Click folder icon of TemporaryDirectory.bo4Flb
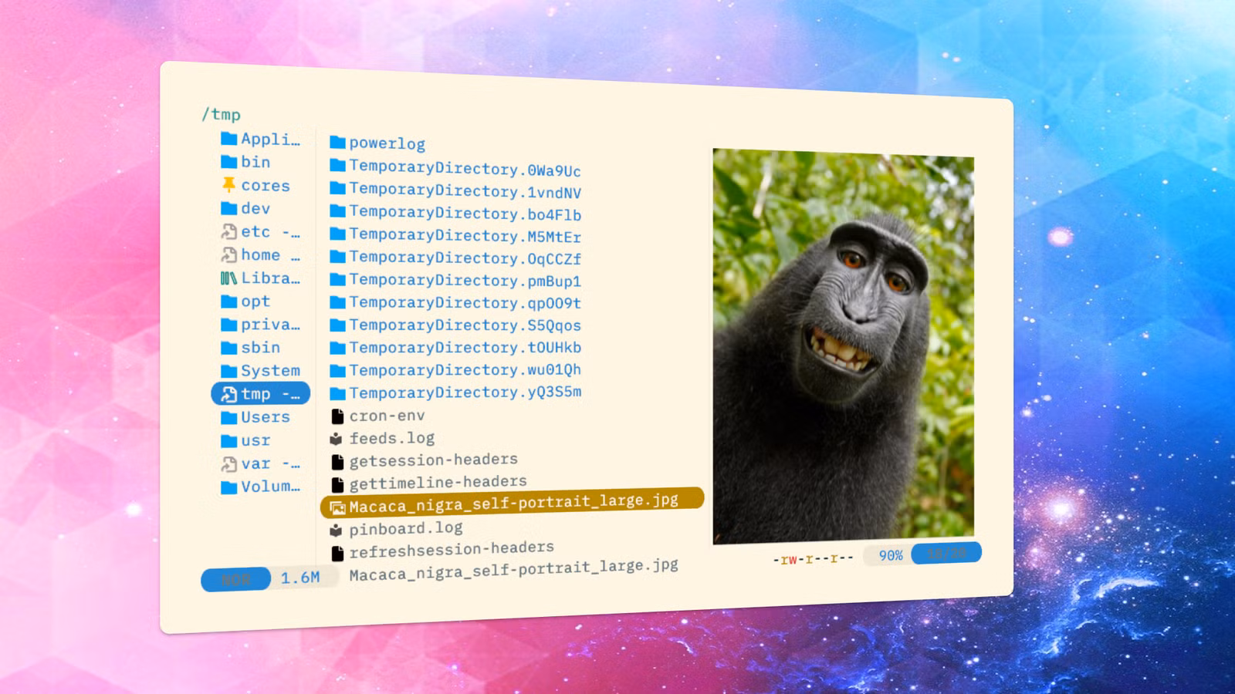This screenshot has width=1235, height=694. pyautogui.click(x=337, y=211)
